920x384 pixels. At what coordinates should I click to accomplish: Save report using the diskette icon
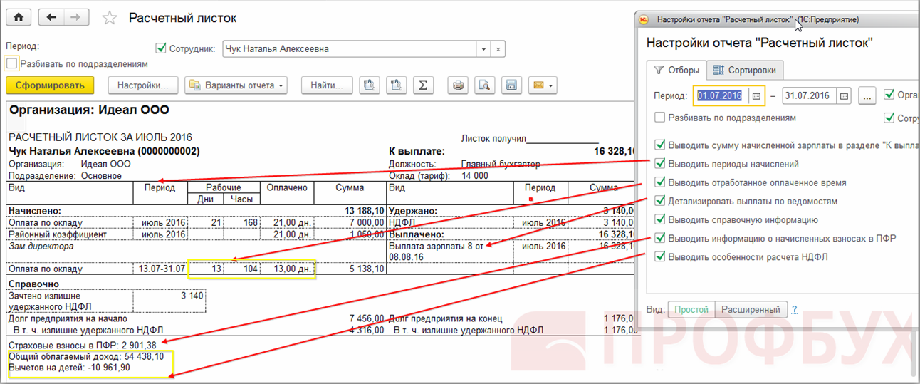510,85
